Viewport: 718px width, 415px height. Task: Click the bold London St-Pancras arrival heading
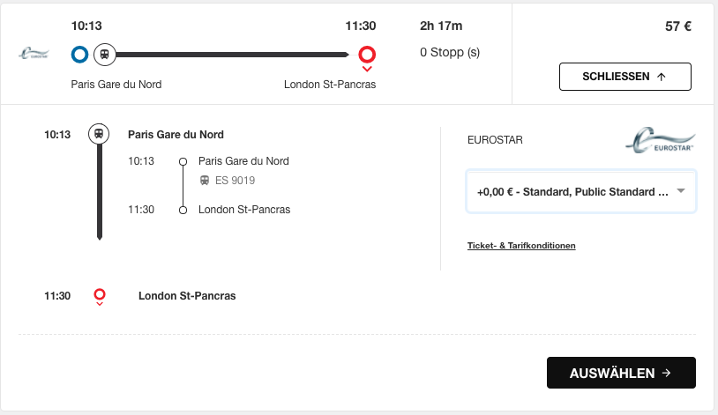click(x=187, y=296)
